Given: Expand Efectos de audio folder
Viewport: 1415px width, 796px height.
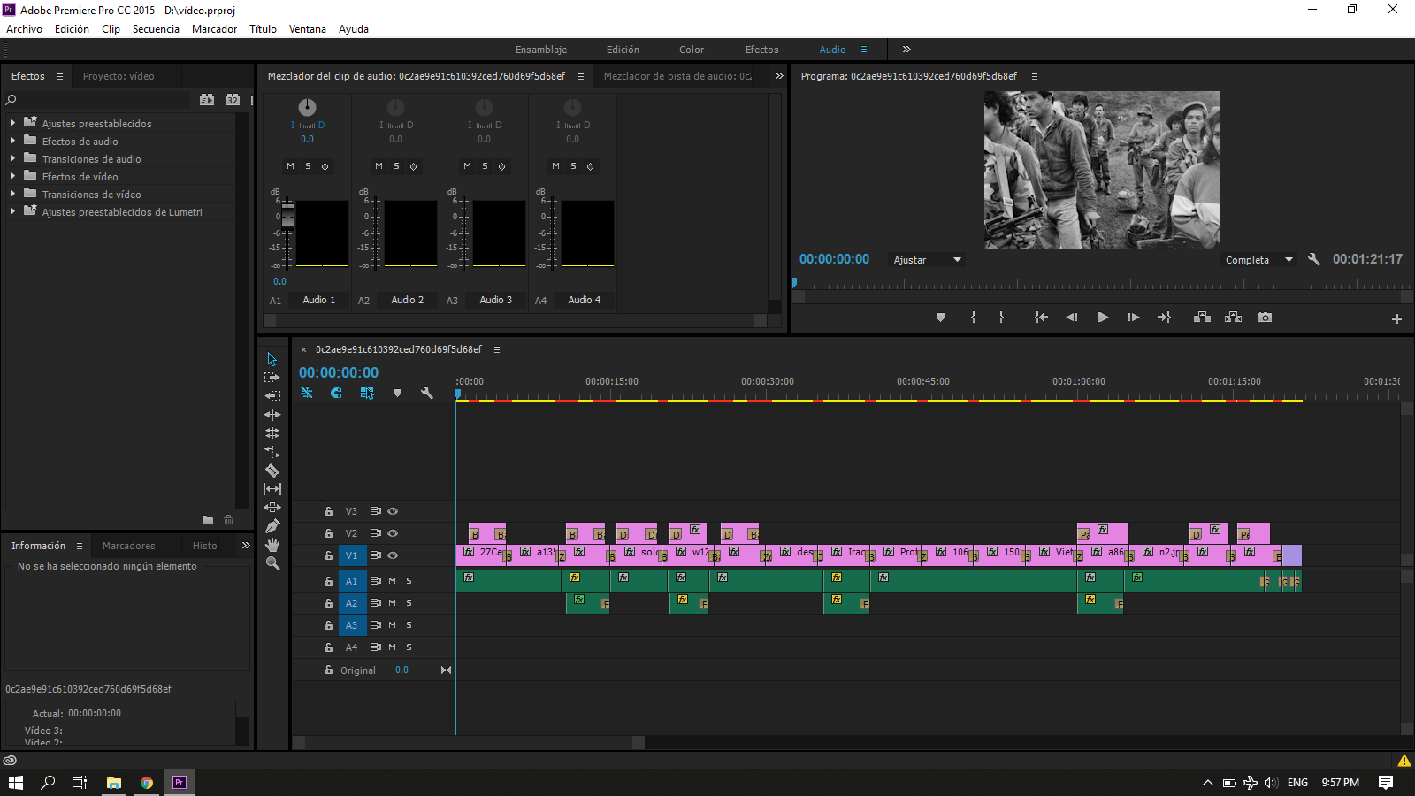Looking at the screenshot, I should 12,141.
